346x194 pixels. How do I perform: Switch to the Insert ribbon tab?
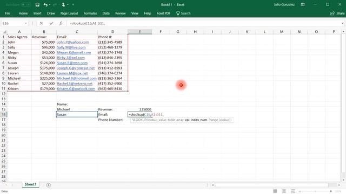[x=37, y=13]
